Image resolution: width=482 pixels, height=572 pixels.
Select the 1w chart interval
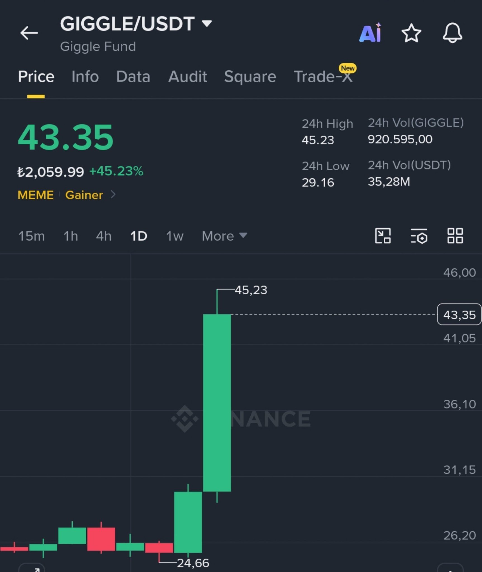(175, 236)
